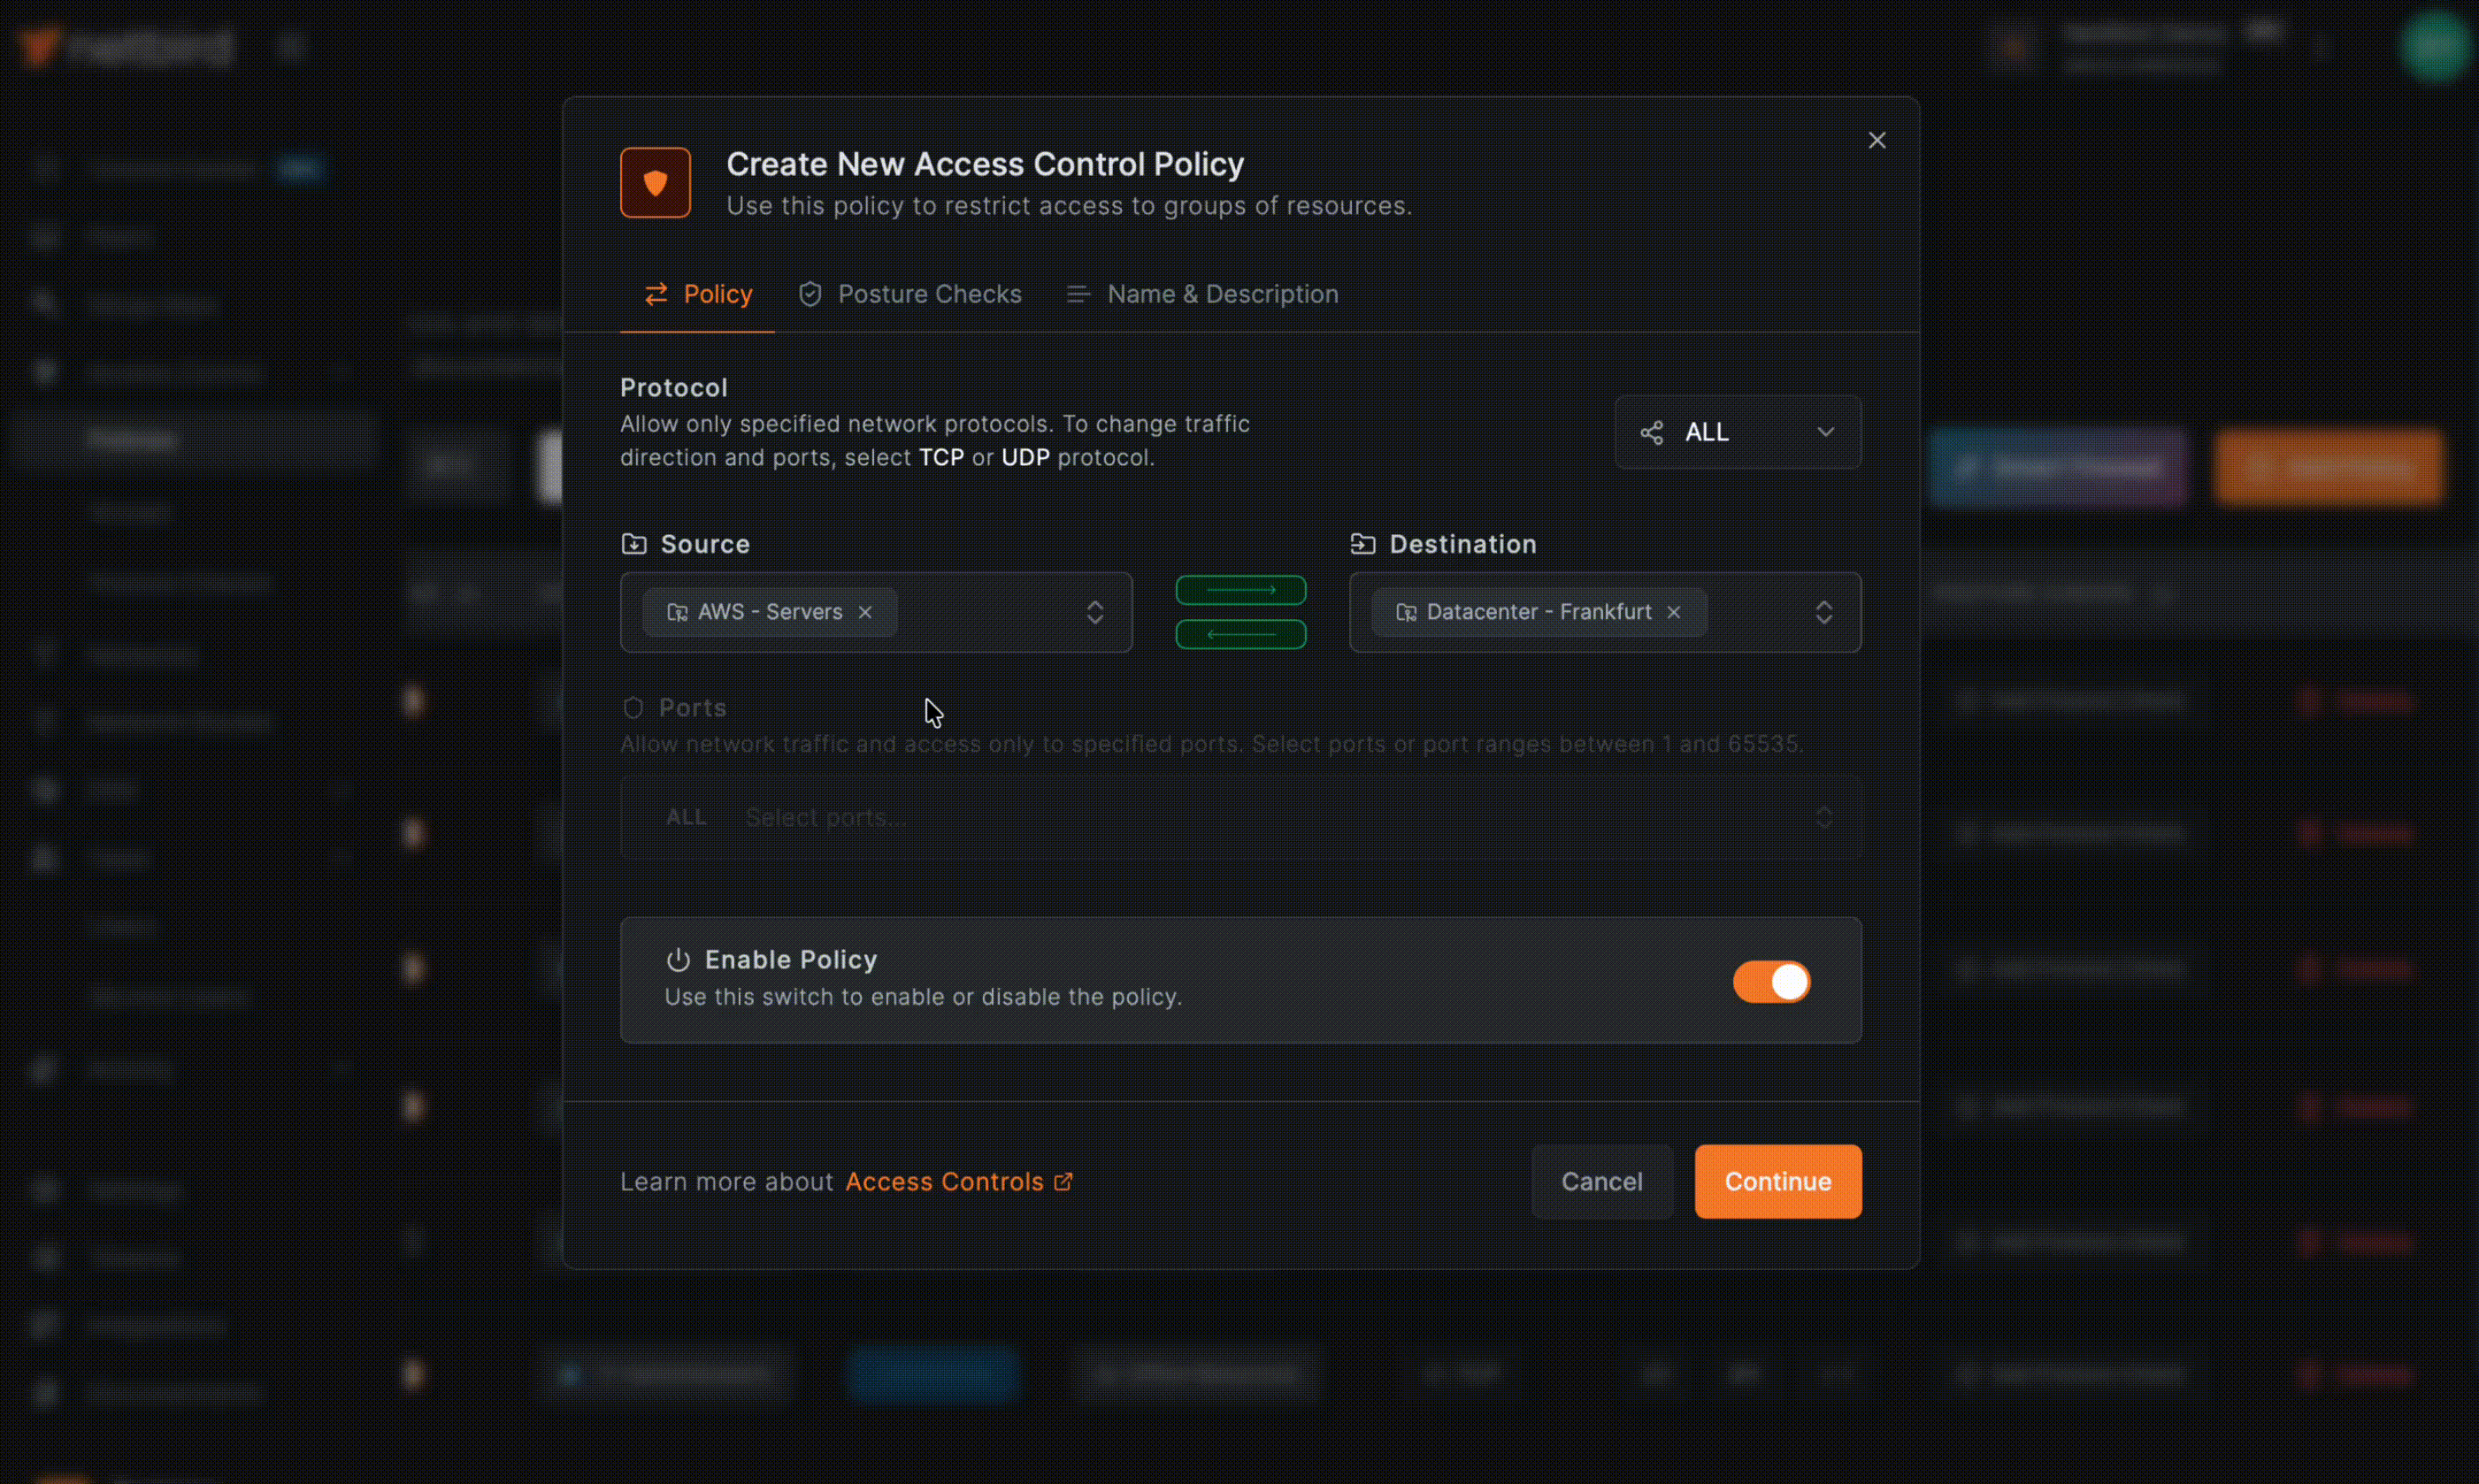This screenshot has height=1484, width=2479.
Task: Click the Ports hexagon icon
Action: tap(633, 707)
